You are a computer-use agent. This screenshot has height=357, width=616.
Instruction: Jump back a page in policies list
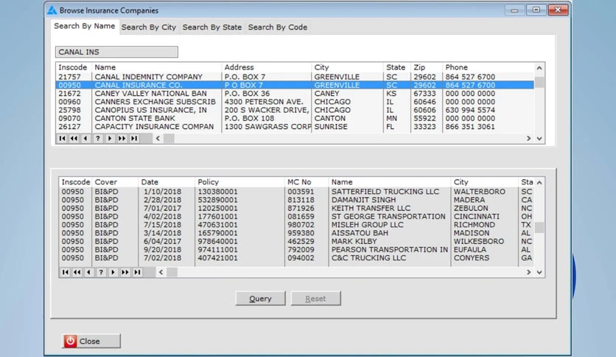[77, 272]
